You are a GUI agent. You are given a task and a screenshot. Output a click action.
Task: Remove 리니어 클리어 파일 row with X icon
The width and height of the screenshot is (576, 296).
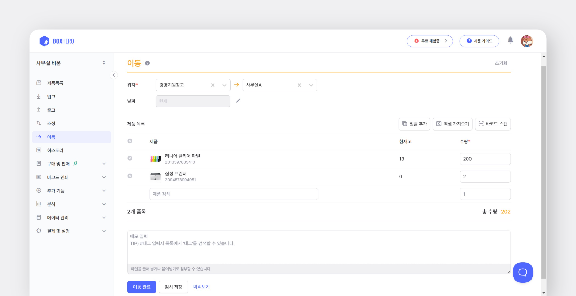(130, 158)
